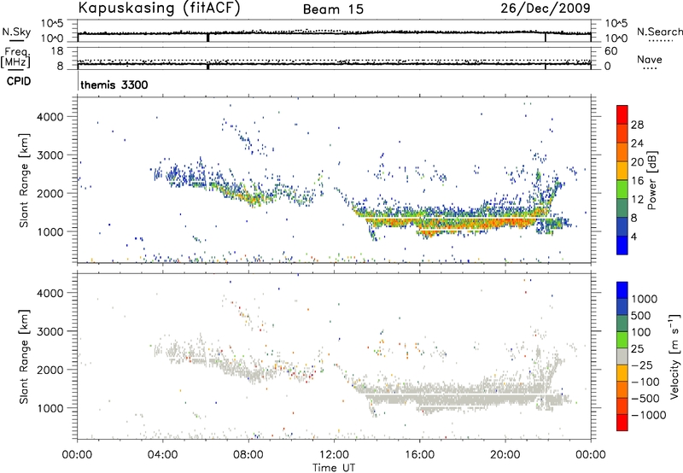
Task: Click the '4000' tick on power panel axis
Action: (x=50, y=117)
